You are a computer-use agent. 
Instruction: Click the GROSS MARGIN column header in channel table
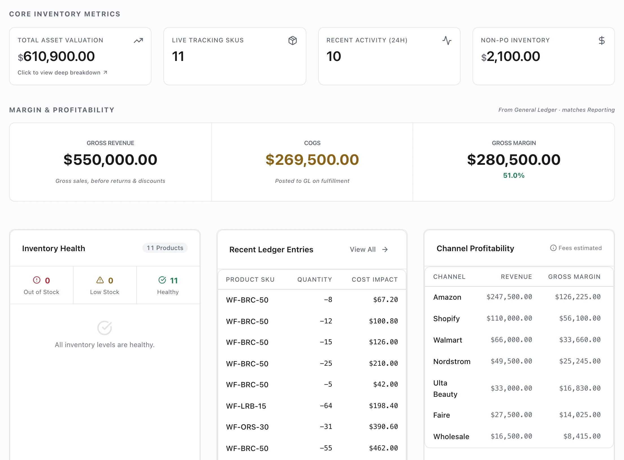click(574, 277)
